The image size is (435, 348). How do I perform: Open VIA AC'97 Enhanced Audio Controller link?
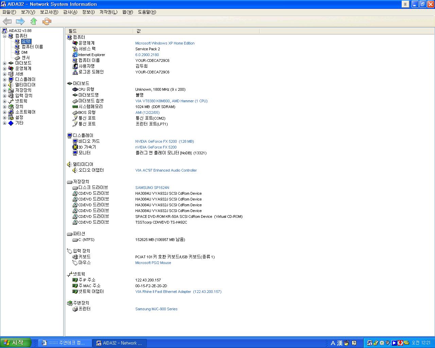pos(166,170)
